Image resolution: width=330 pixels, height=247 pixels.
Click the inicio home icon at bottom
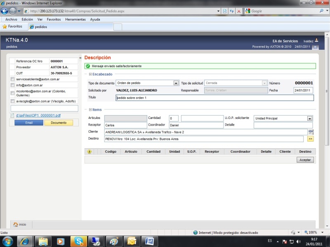coord(16,224)
